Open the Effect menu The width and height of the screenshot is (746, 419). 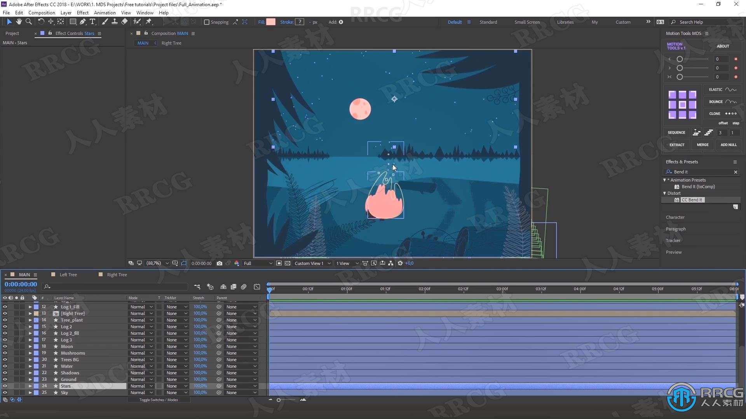pyautogui.click(x=82, y=12)
